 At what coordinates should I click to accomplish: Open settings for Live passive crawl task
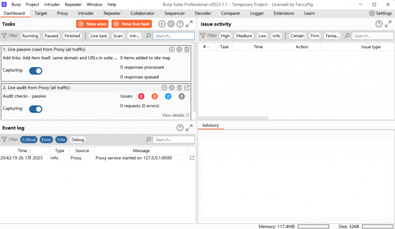click(179, 49)
